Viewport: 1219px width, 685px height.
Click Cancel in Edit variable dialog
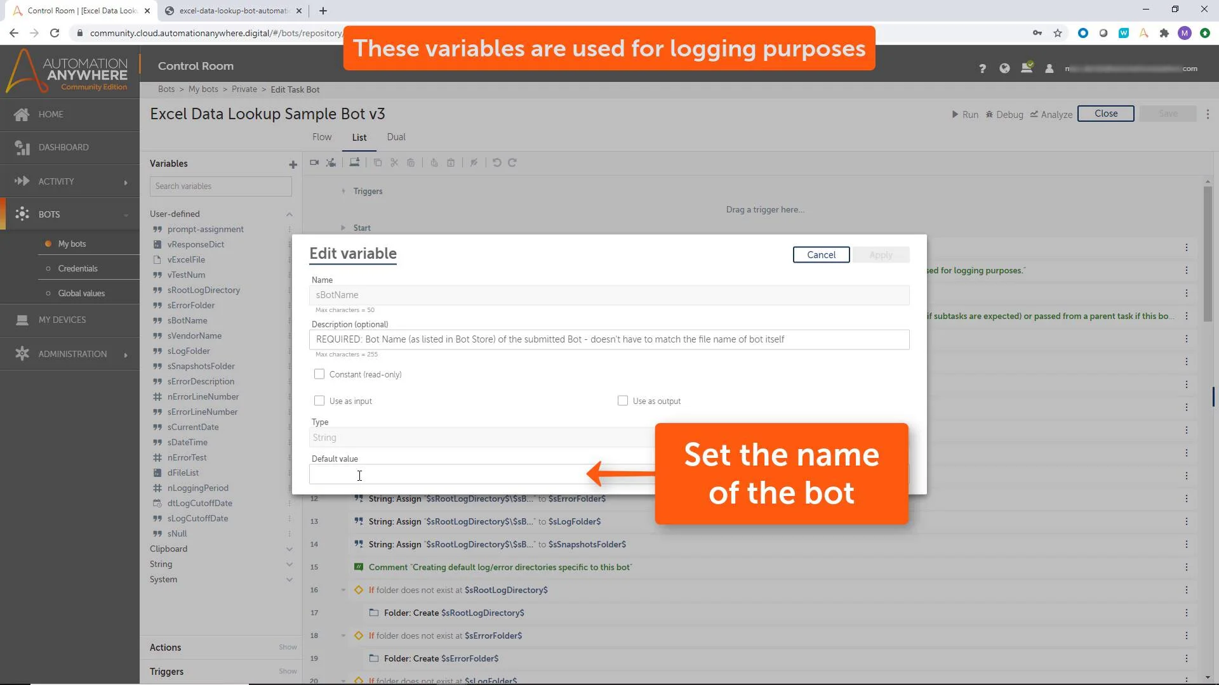(821, 255)
